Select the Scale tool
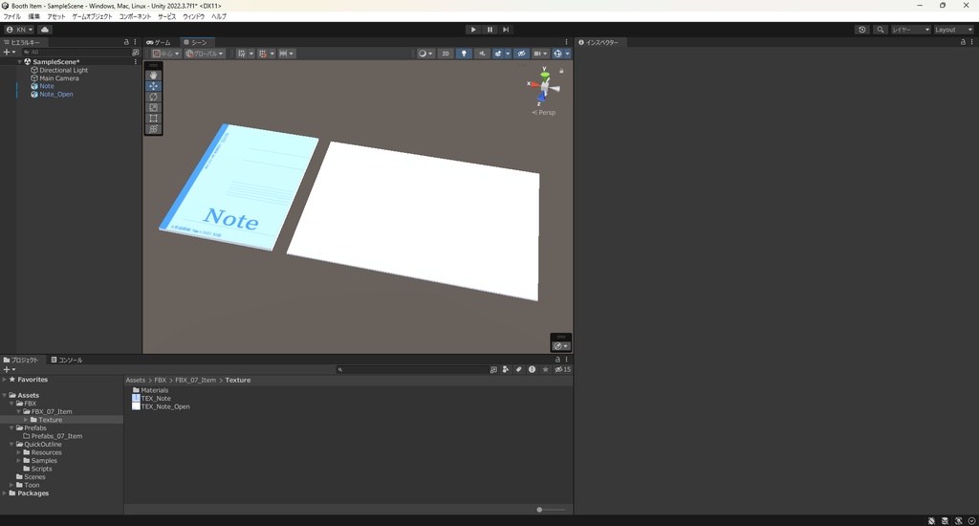Image resolution: width=979 pixels, height=526 pixels. (x=154, y=107)
